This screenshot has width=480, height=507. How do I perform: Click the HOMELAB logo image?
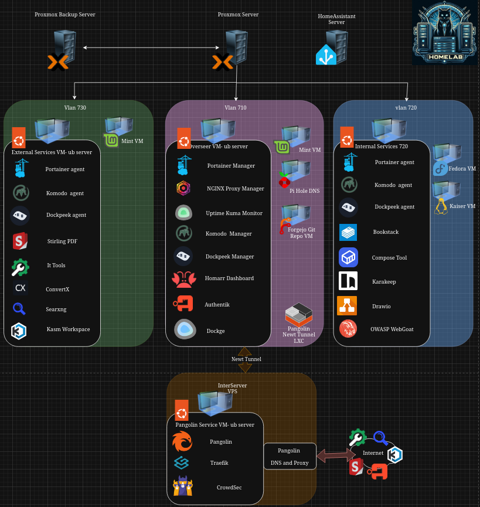(444, 33)
